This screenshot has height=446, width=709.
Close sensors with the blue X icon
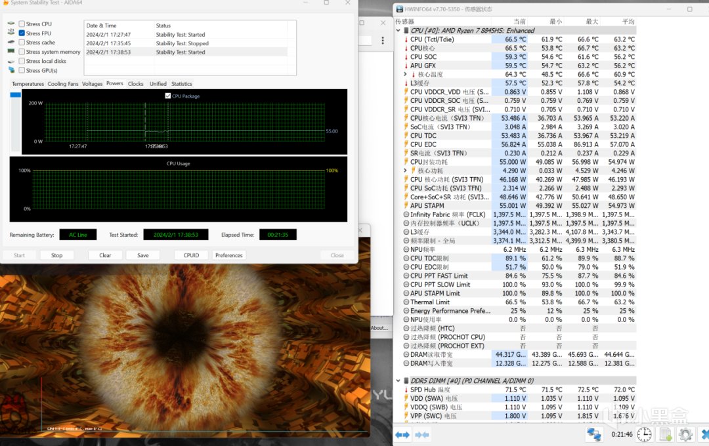tap(704, 434)
